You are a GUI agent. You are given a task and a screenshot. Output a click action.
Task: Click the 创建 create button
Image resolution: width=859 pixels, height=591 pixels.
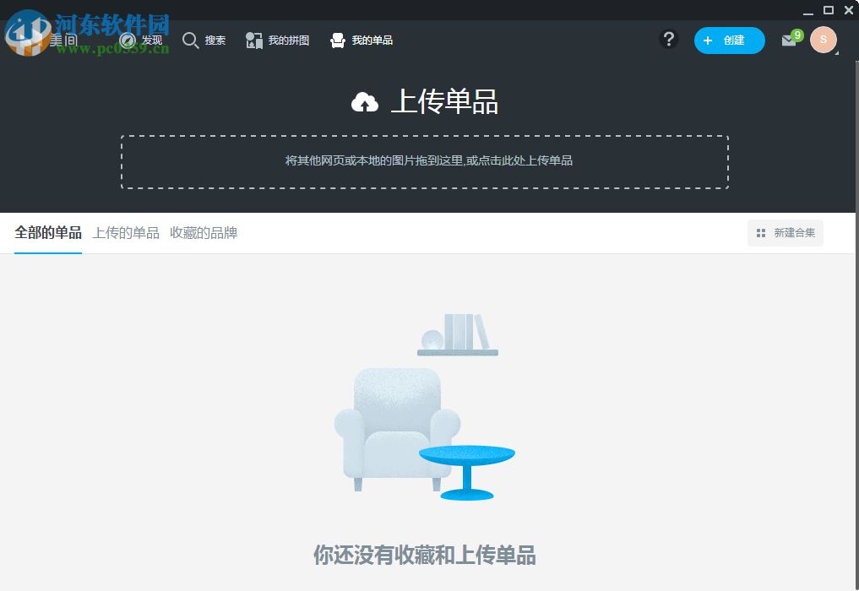pos(729,41)
